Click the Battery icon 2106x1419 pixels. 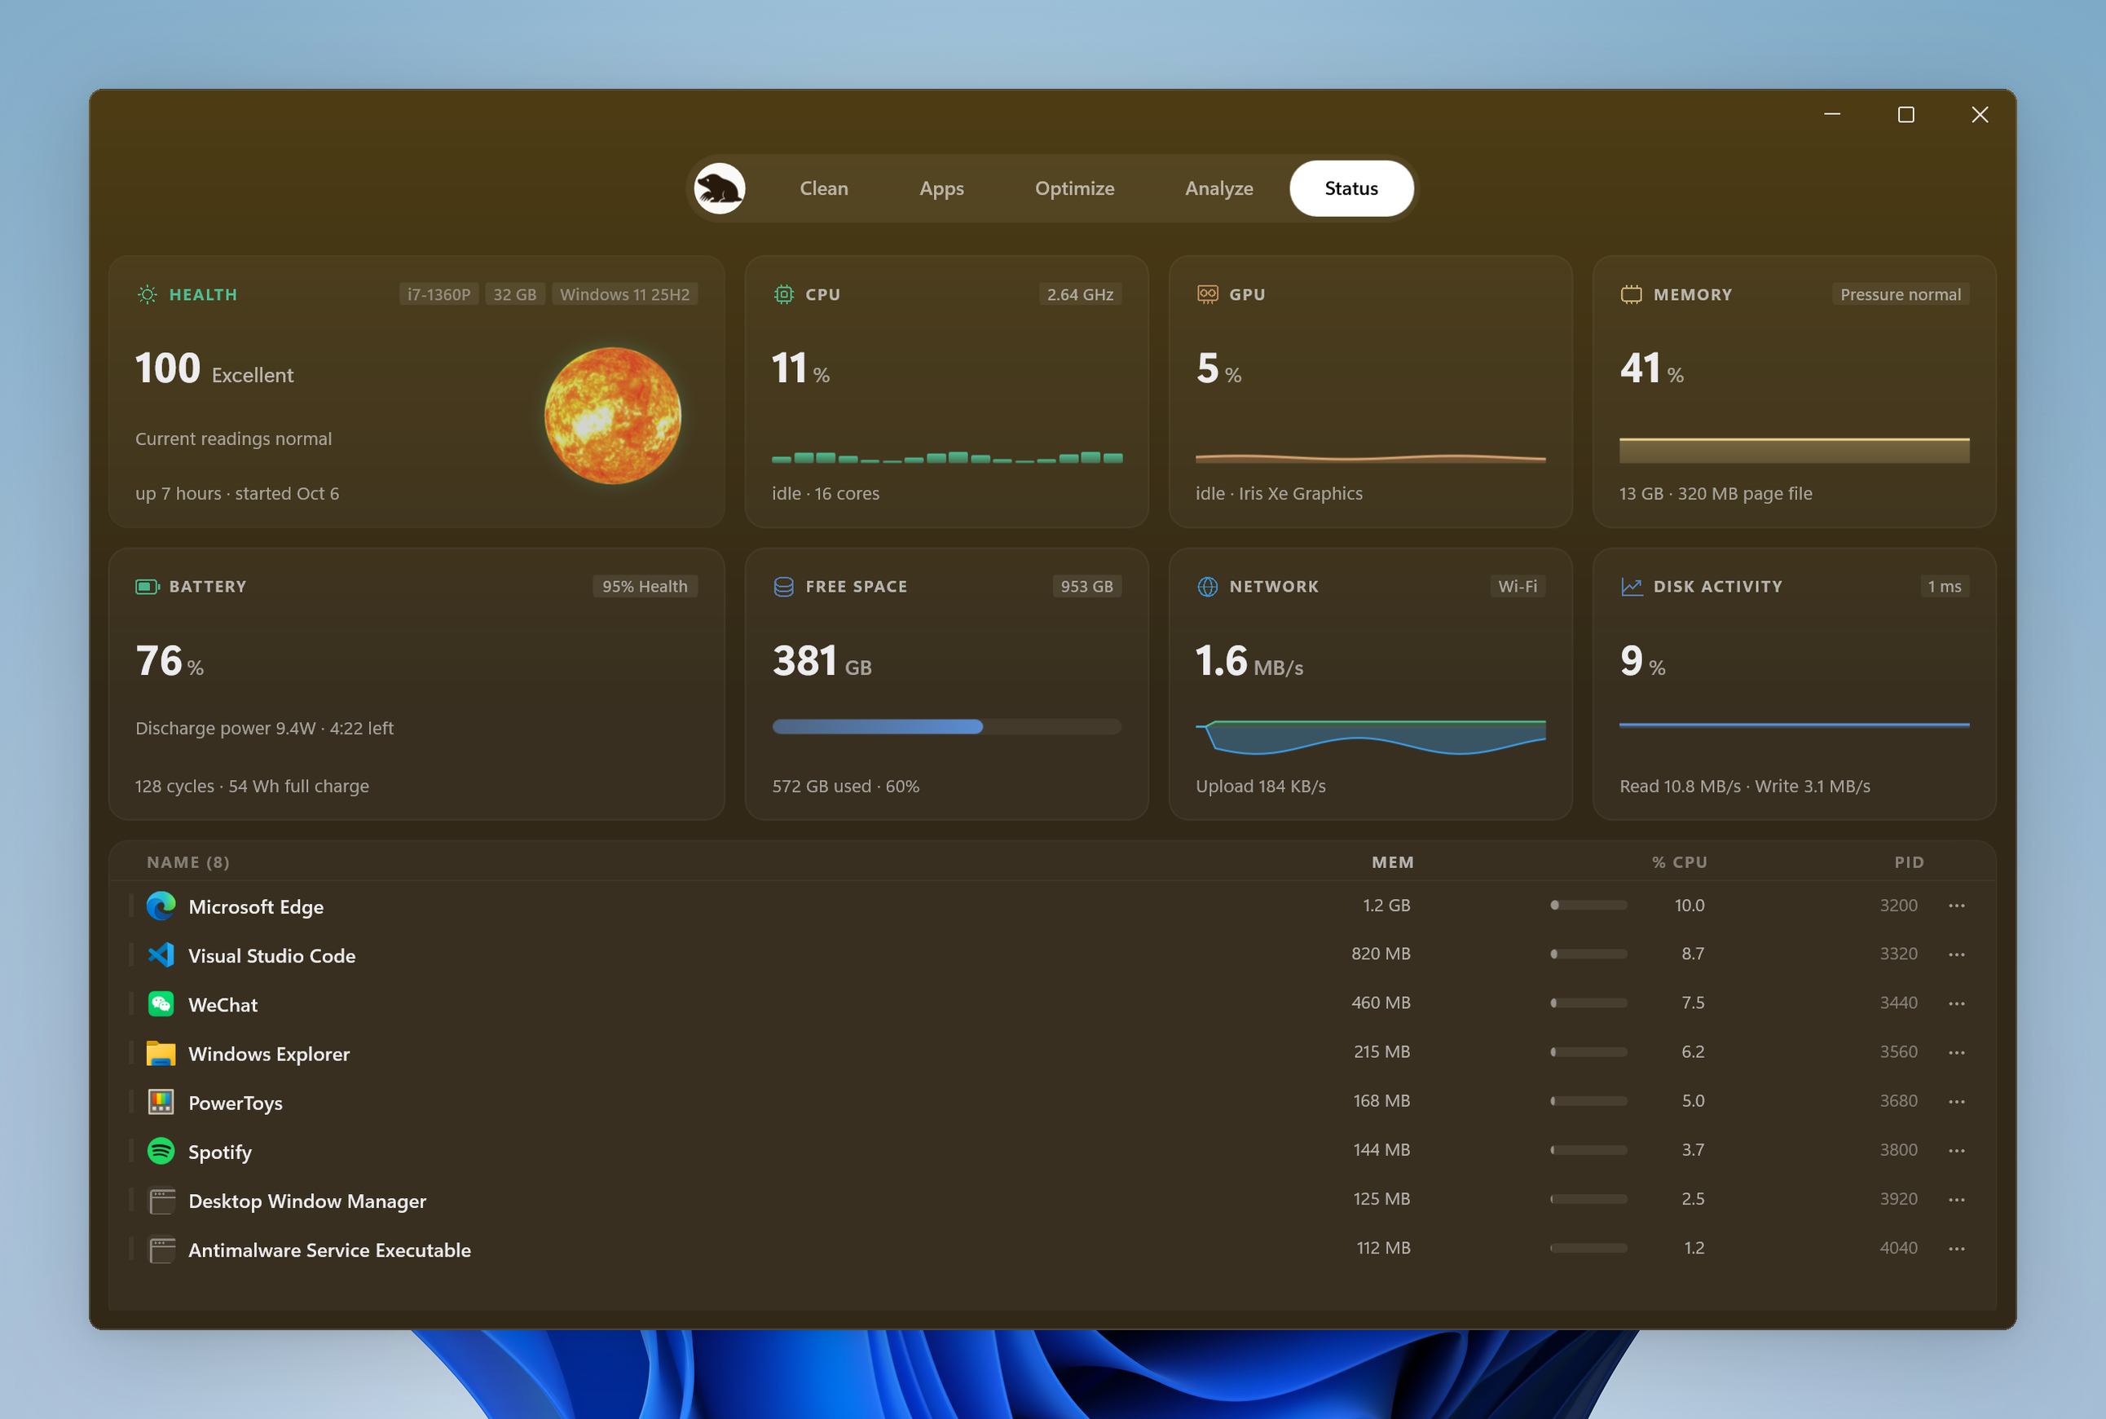click(x=147, y=586)
